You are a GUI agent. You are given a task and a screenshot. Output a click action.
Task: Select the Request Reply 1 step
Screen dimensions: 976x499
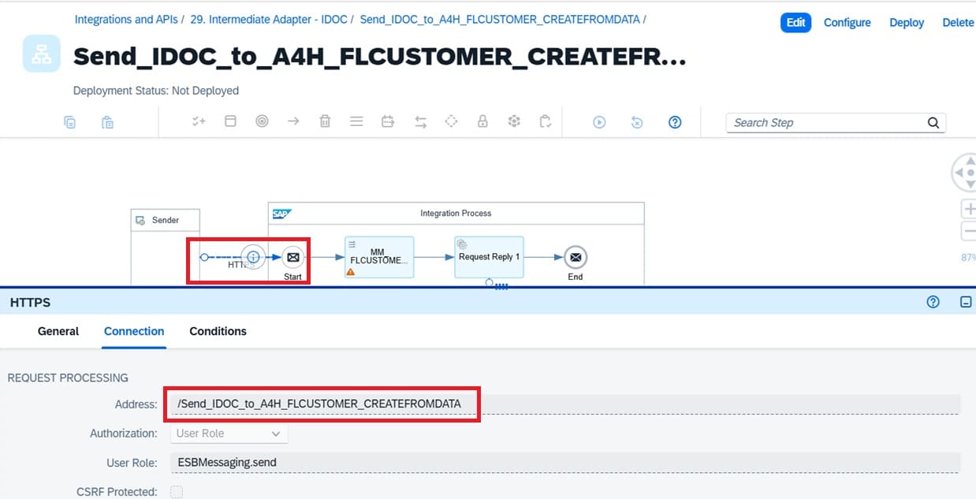coord(489,257)
